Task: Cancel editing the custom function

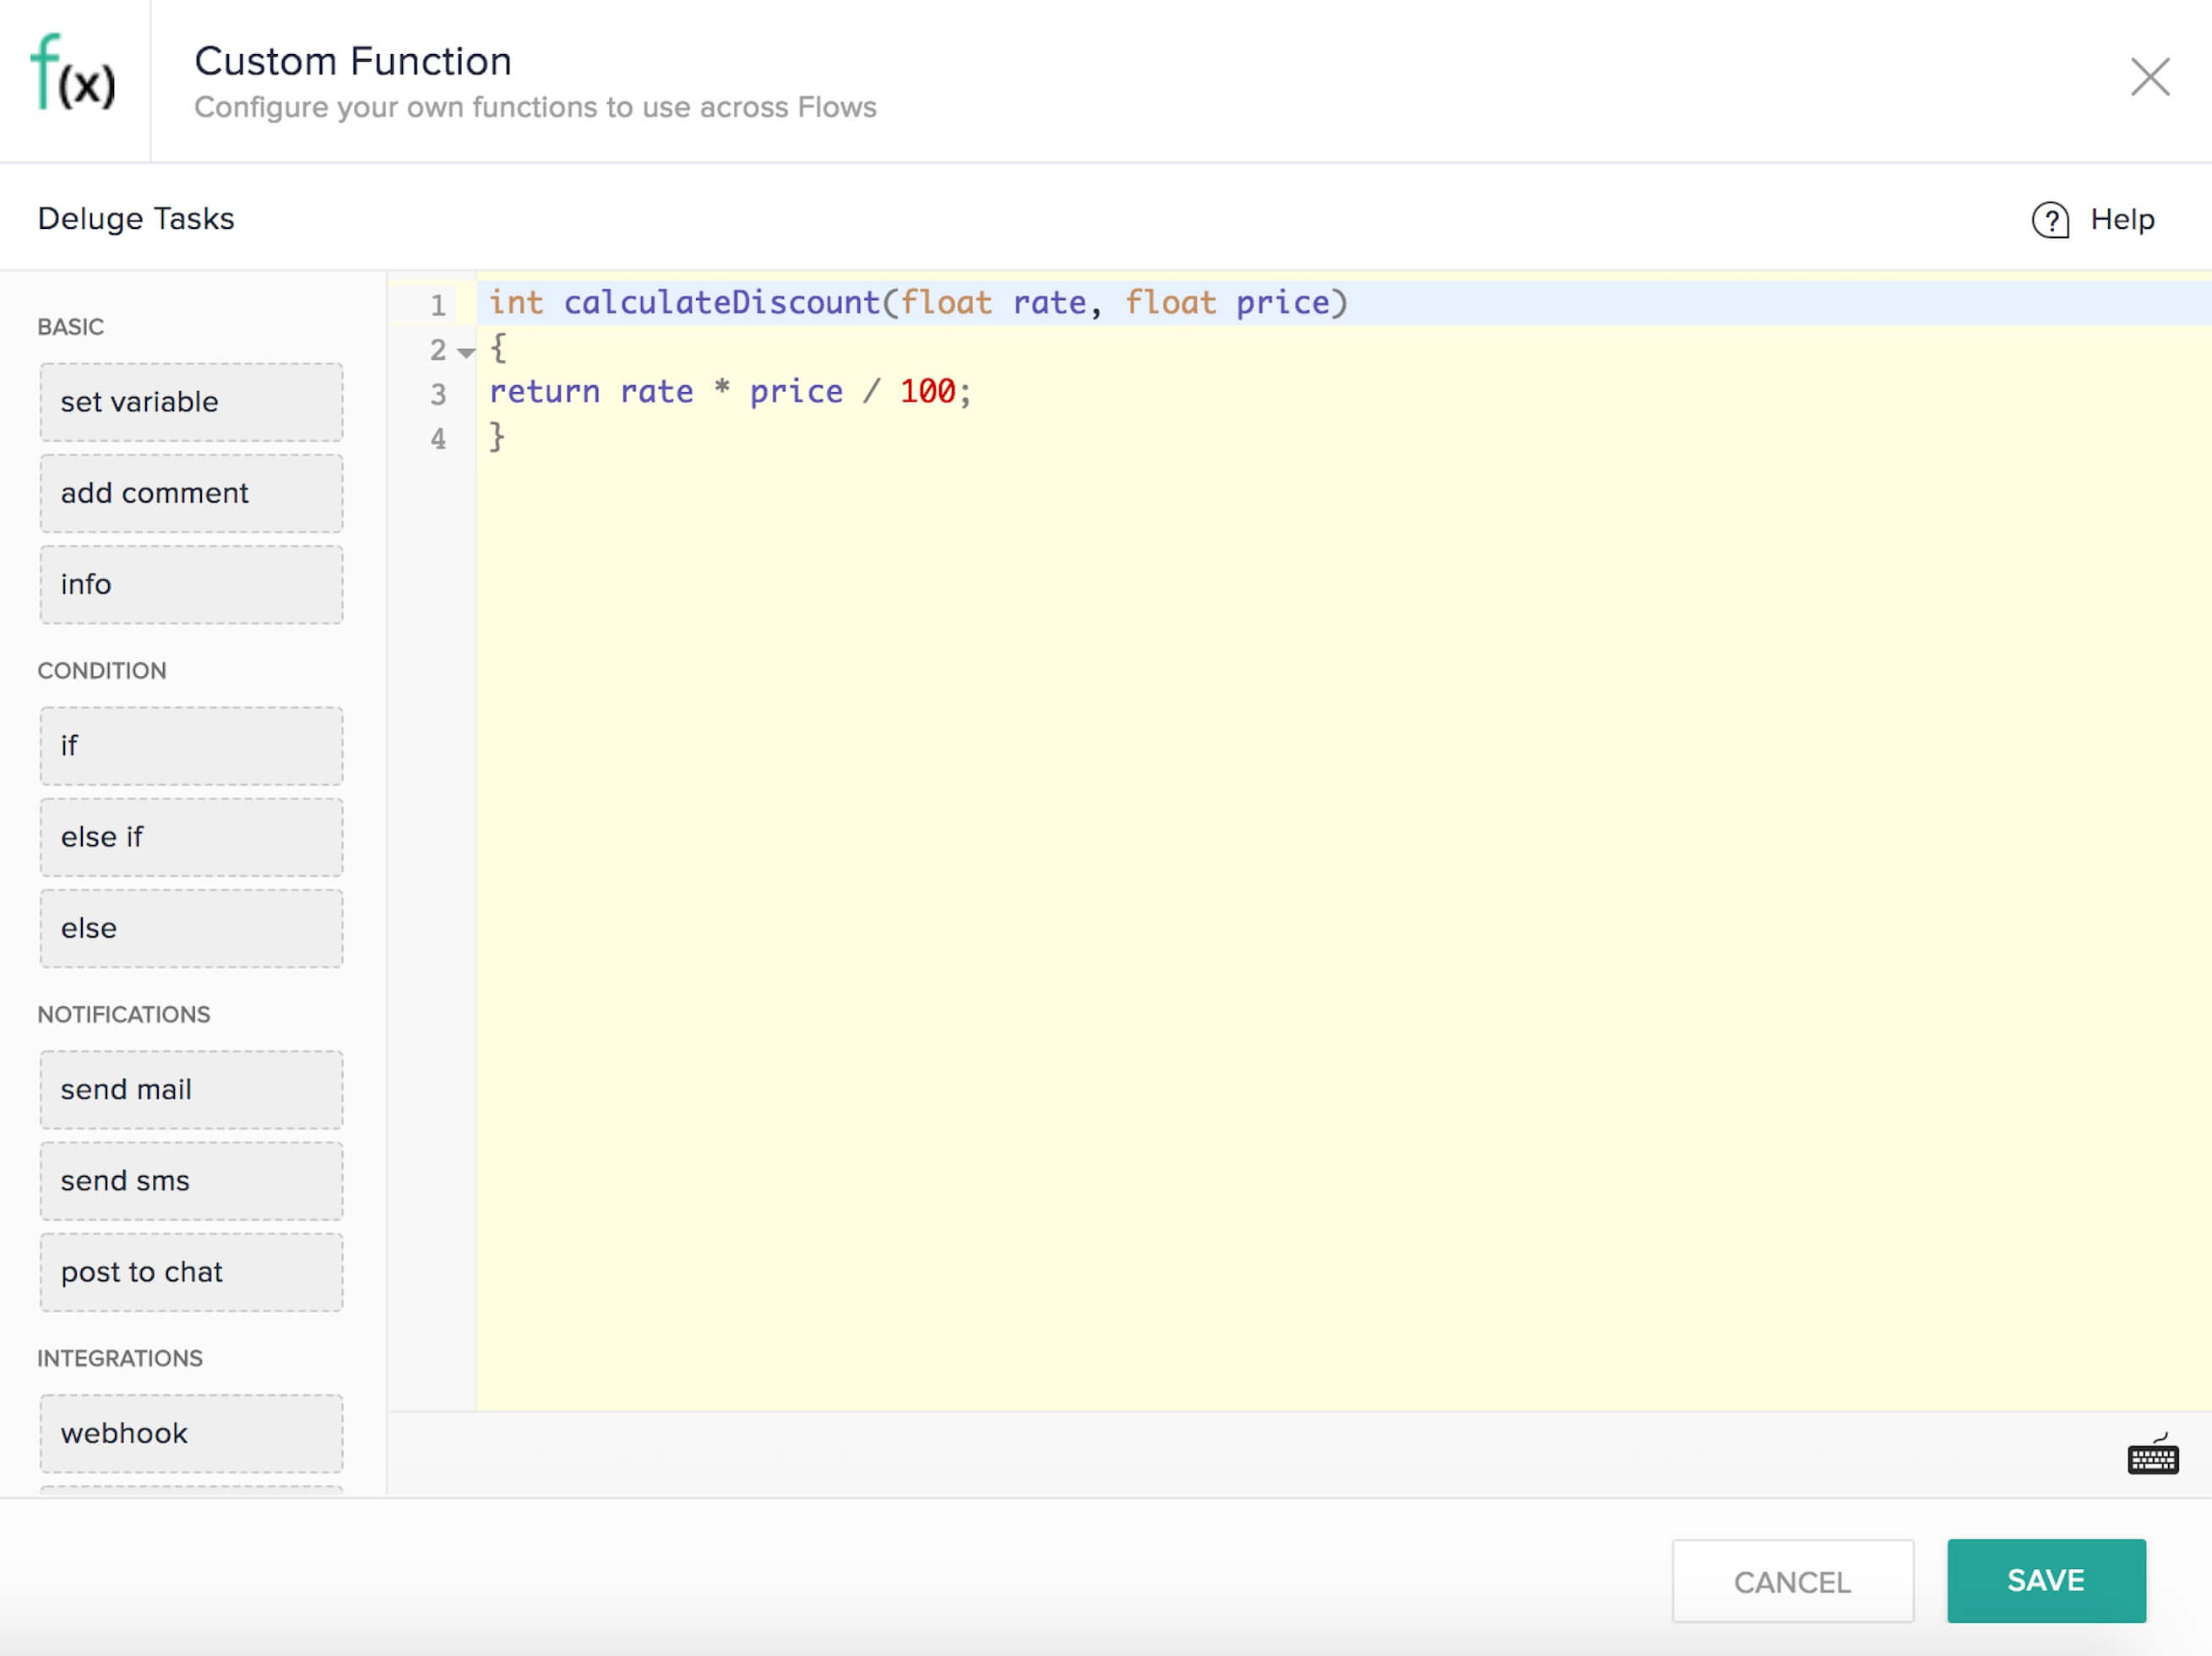Action: (1792, 1581)
